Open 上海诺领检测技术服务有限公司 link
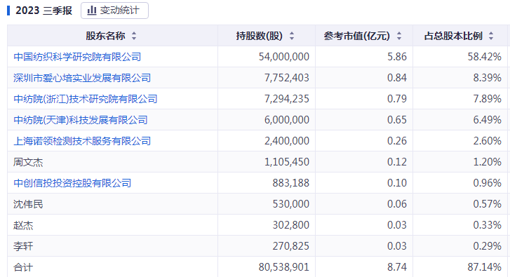 pyautogui.click(x=82, y=141)
